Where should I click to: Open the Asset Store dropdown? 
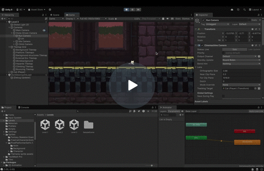click(37, 9)
